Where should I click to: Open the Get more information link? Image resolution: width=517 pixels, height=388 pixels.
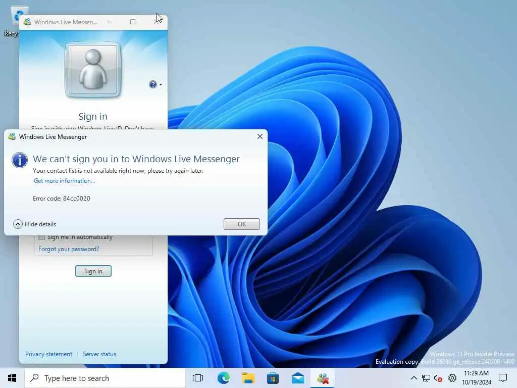[65, 181]
